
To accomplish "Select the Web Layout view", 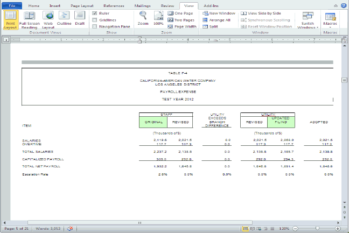I will [48, 19].
